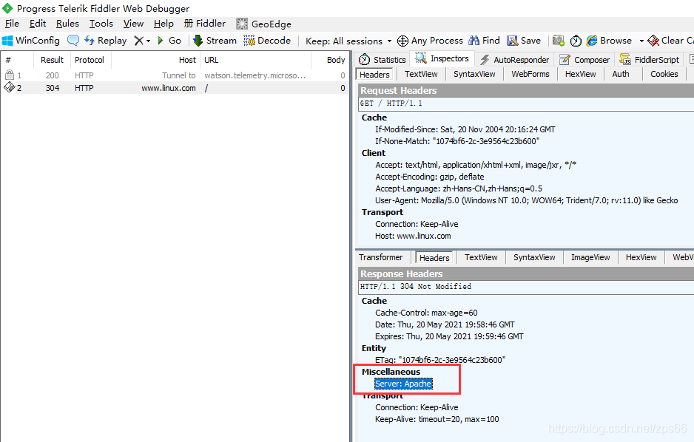Sort sessions by Protocol column
This screenshot has width=694, height=442.
tap(90, 60)
